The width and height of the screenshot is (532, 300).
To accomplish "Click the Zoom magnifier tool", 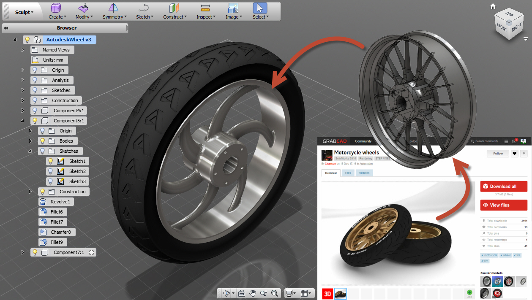I will 263,294.
